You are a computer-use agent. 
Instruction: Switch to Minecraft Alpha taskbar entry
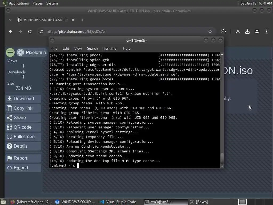point(31,202)
